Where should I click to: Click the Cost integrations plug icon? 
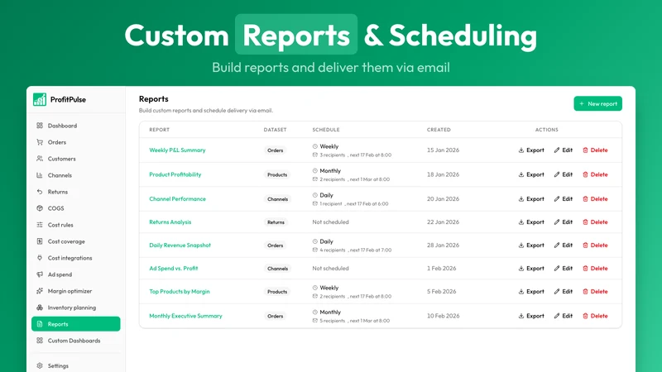click(x=40, y=258)
